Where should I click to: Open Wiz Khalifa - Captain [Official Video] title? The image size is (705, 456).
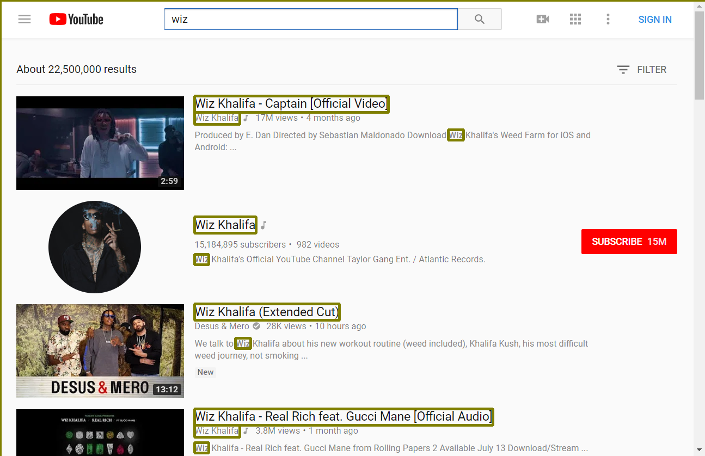pos(292,103)
